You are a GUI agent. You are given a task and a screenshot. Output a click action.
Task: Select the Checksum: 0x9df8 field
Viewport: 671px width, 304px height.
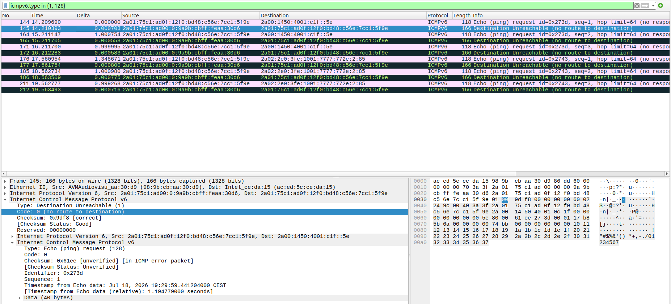point(59,218)
